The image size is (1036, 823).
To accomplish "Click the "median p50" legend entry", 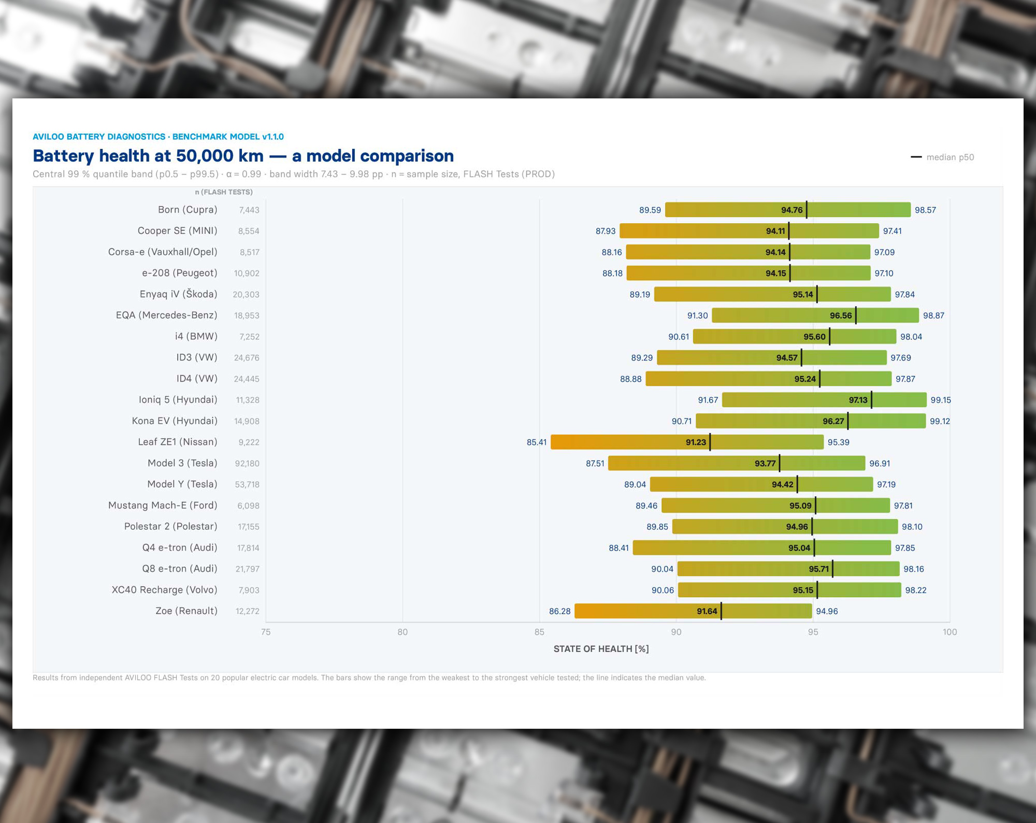I will click(x=943, y=157).
